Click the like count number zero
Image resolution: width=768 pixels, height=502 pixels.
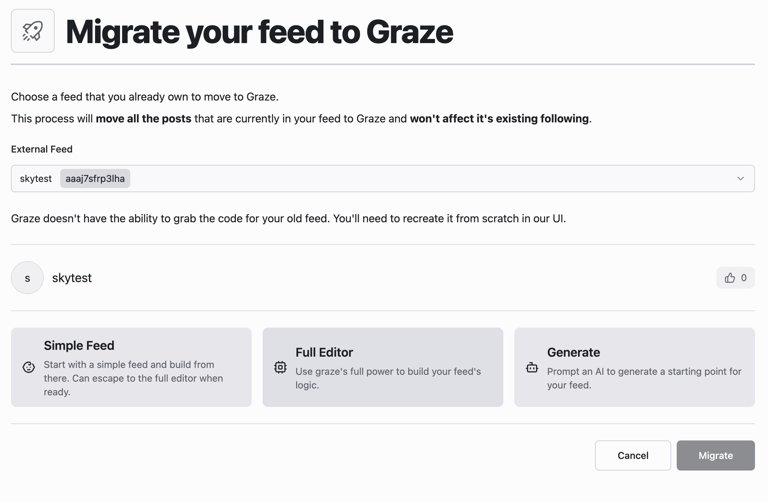pos(744,278)
